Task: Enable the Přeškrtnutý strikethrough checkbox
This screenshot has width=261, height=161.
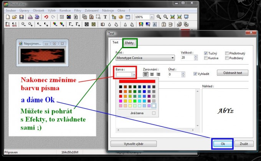Action: [x=227, y=53]
